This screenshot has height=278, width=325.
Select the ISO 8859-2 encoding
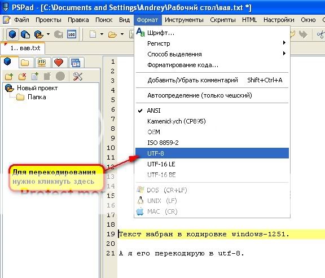pos(212,143)
